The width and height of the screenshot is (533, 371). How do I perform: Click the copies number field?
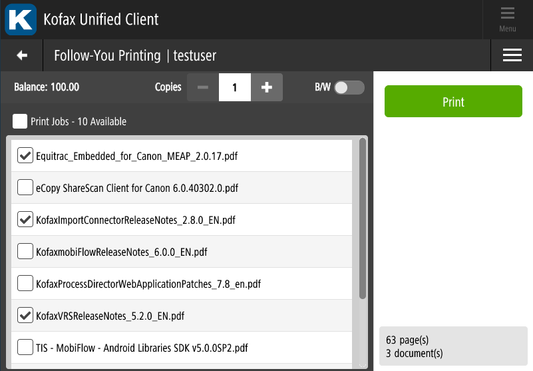point(235,87)
